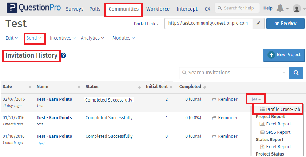Screen dimensions: 306x157
Task: Expand the Analytics dropdown menu
Action: tap(92, 38)
